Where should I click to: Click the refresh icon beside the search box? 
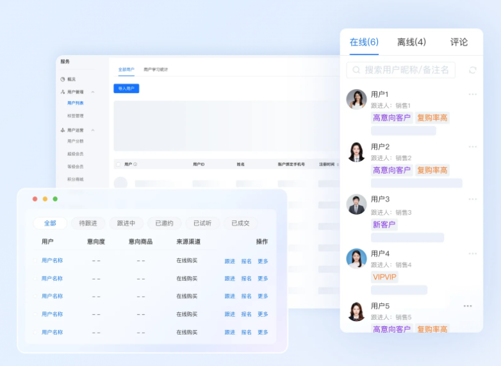[x=473, y=70]
